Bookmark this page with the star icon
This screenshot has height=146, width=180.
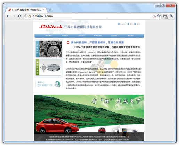tap(159, 16)
